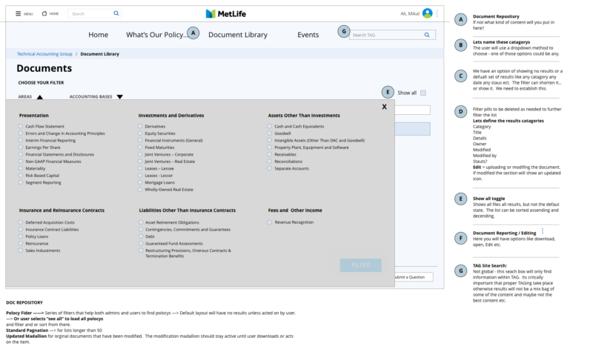Select Risk Based Capital option
Viewport: 593px width, 352px height.
21,176
